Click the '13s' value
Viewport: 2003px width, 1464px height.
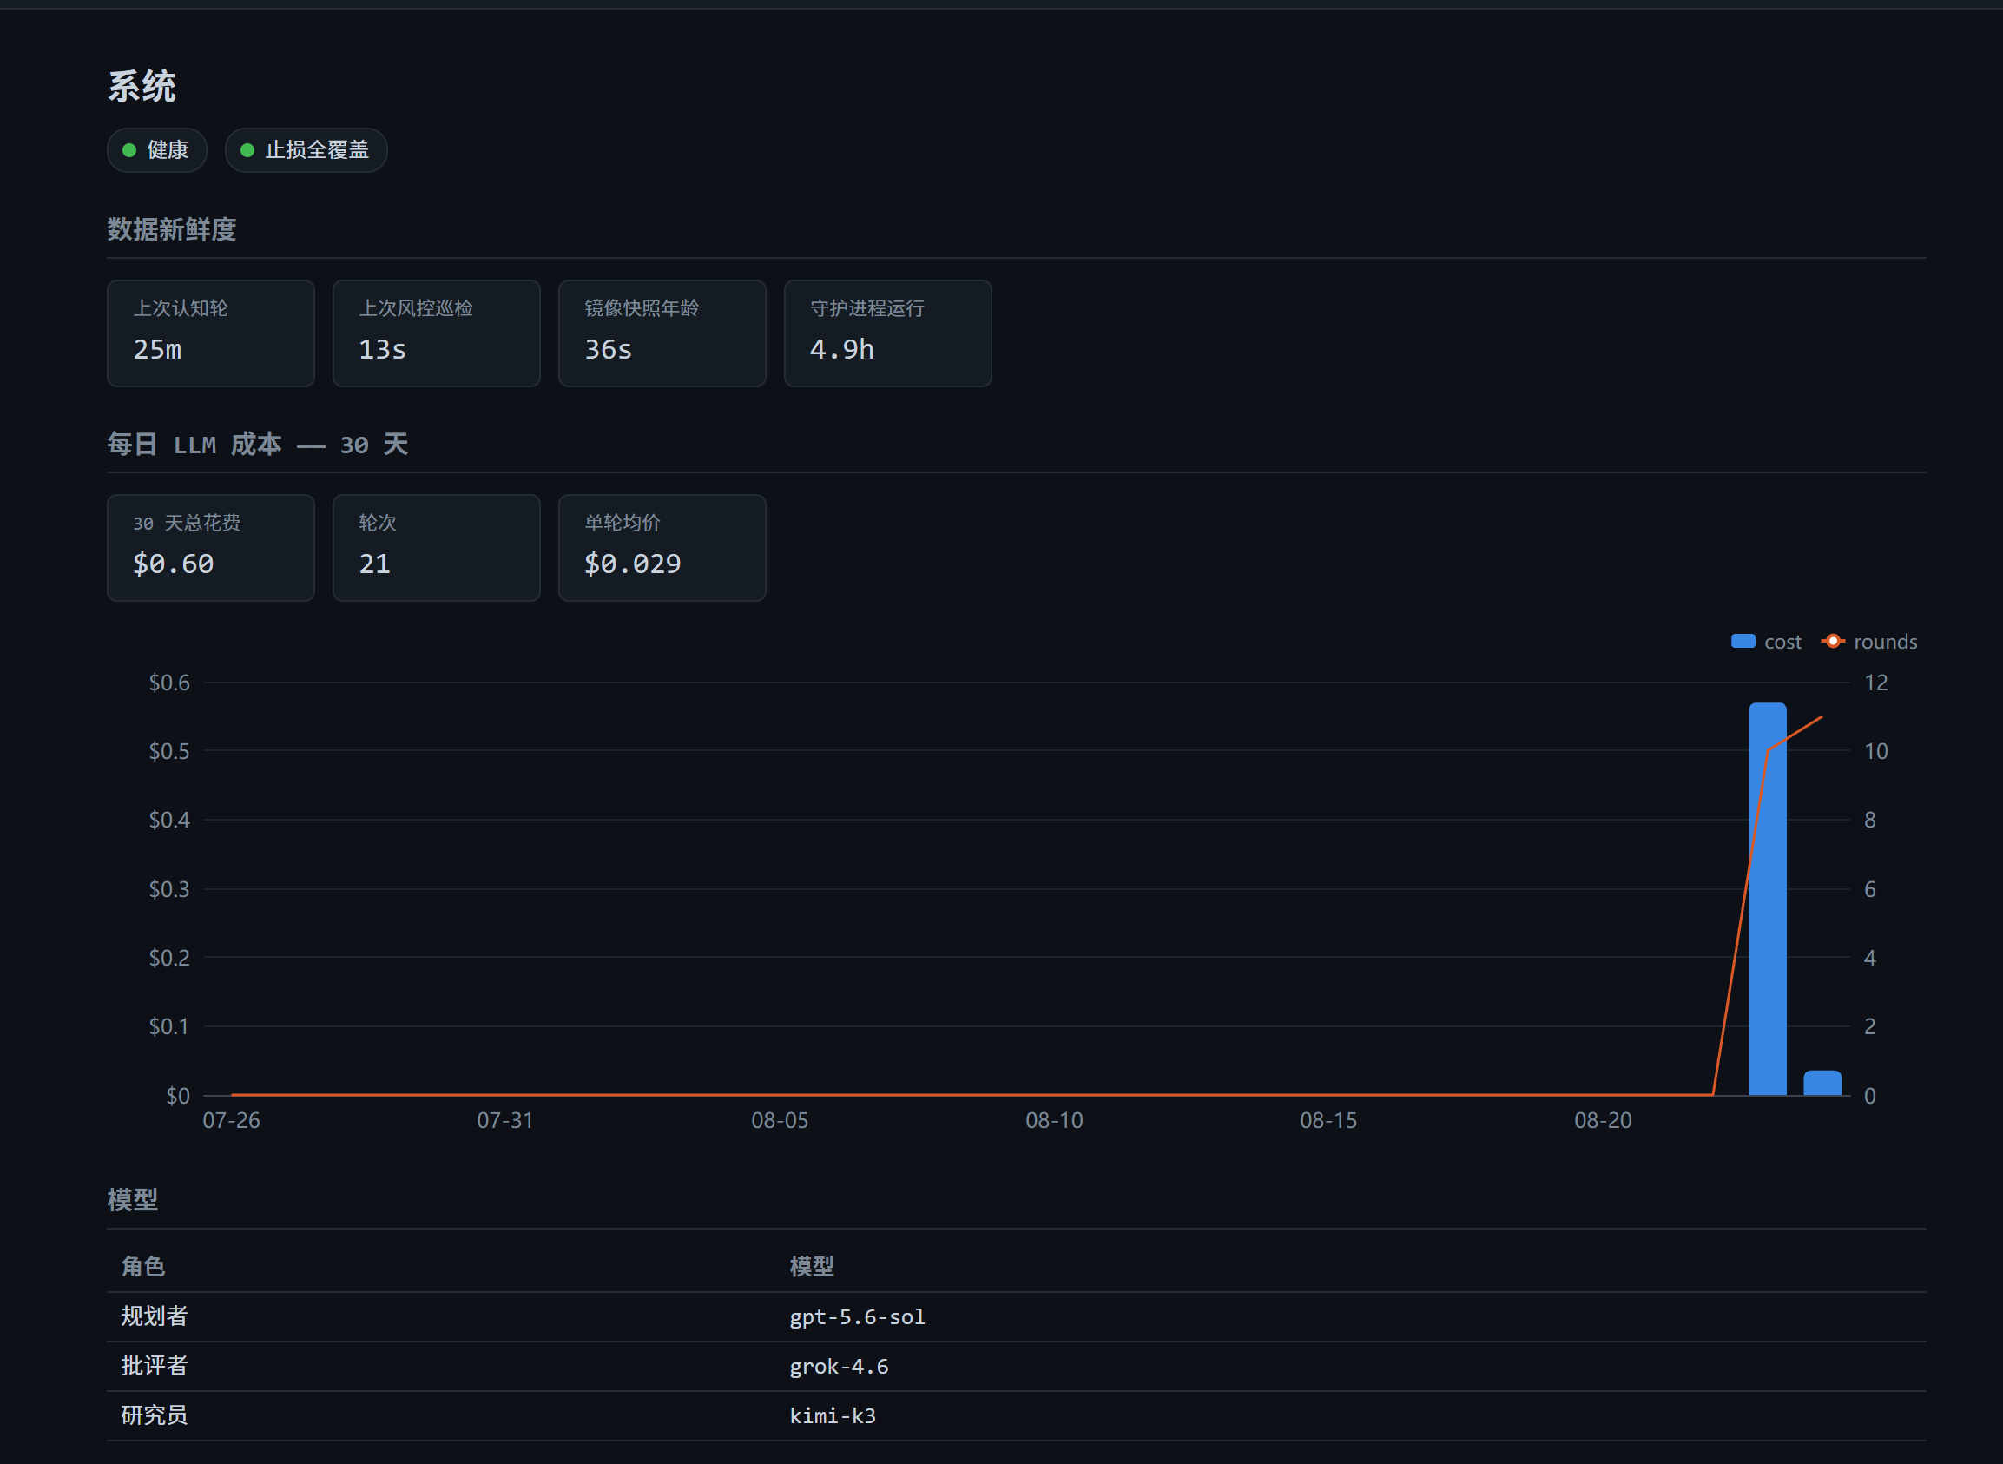click(x=383, y=349)
